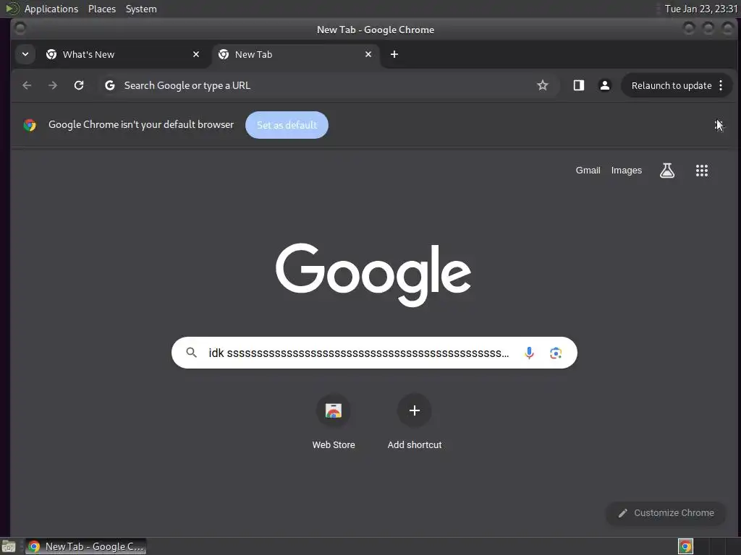This screenshot has height=555, width=741.
Task: Open the Applications menu
Action: click(51, 9)
